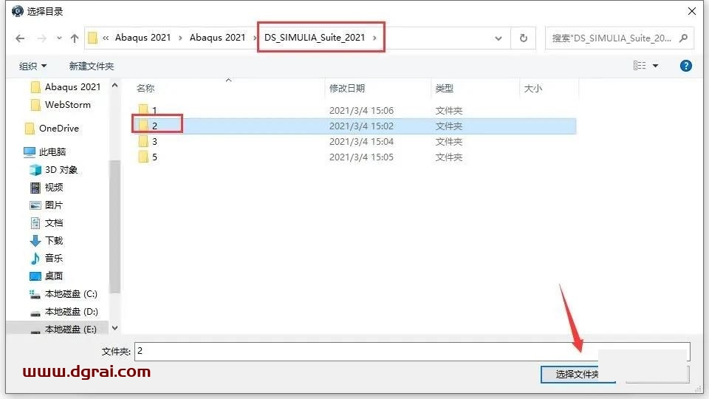The height and width of the screenshot is (399, 709).
Task: Show hidden breadcrumb path chevrons
Action: click(106, 38)
